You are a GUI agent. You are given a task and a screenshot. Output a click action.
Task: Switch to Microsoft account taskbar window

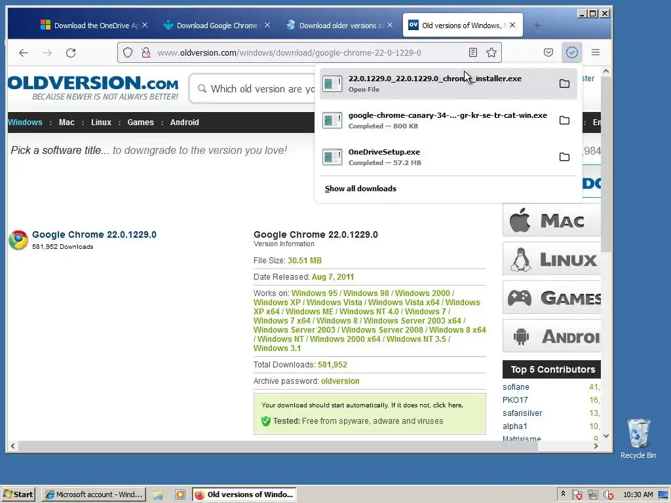click(94, 494)
